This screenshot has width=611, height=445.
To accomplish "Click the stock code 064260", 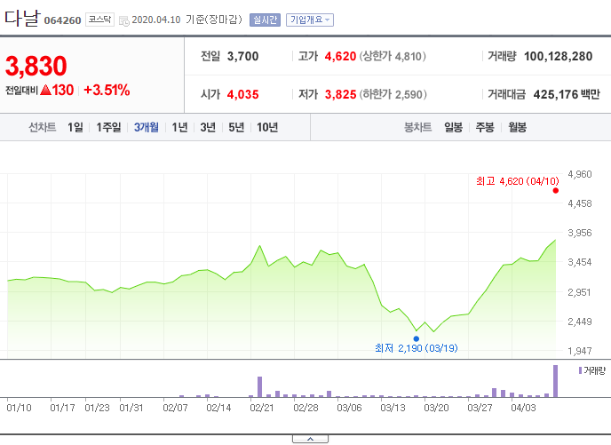I will (62, 20).
